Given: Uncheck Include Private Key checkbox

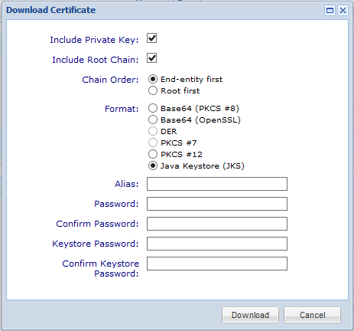Looking at the screenshot, I should [x=151, y=38].
